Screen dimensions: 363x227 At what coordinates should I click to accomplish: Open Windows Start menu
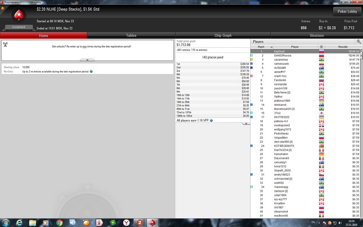point(6,223)
